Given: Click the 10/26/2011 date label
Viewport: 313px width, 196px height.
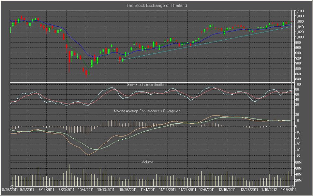Looking at the screenshot, I should tap(128, 189).
